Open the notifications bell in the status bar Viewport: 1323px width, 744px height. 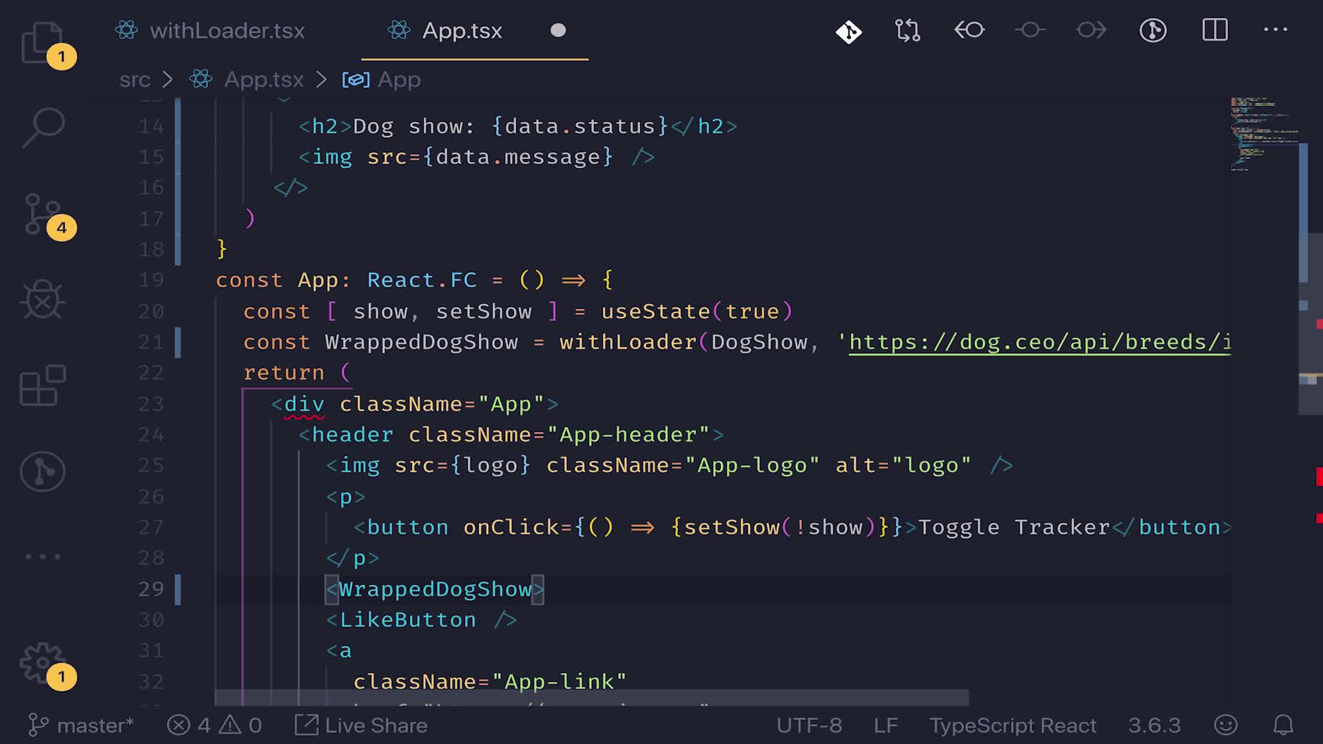click(1282, 725)
